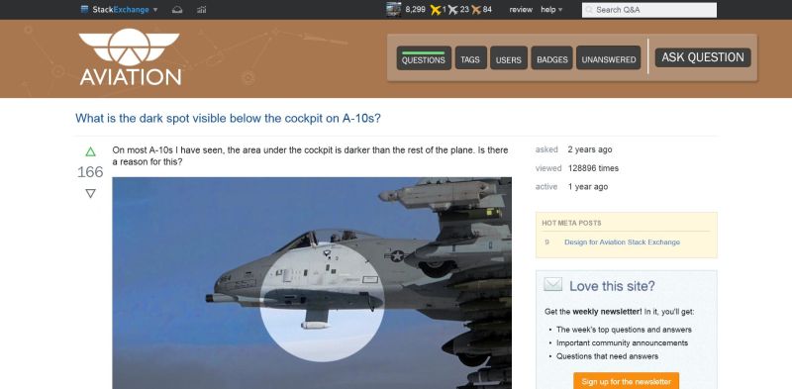Open the A-10 aircraft image

312,283
